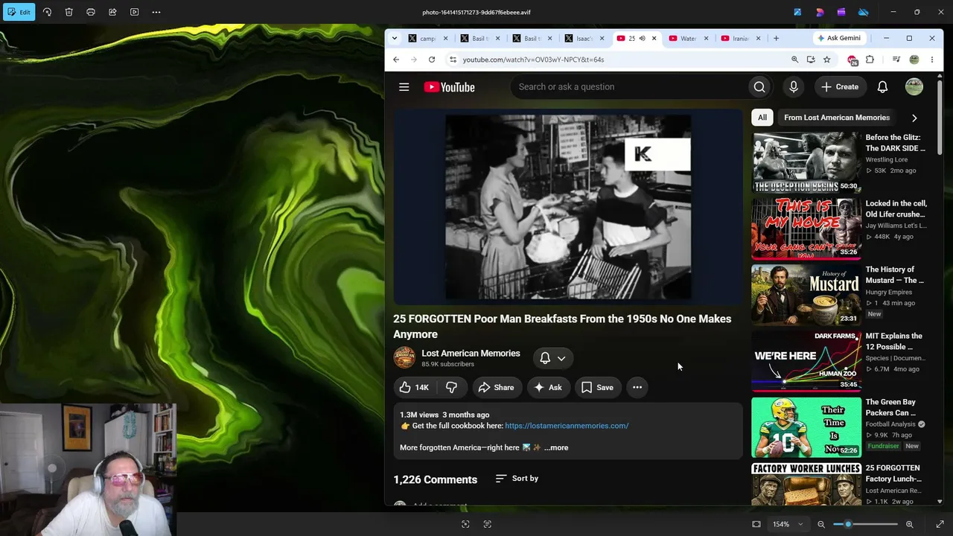Open Chrome zoom magnifier in address bar
The width and height of the screenshot is (953, 536).
(x=794, y=60)
